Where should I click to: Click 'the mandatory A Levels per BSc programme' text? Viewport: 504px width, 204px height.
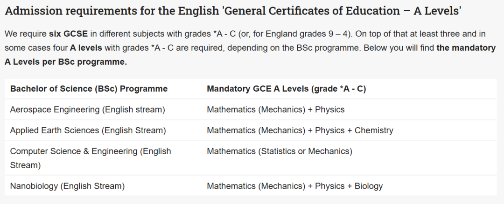point(250,55)
